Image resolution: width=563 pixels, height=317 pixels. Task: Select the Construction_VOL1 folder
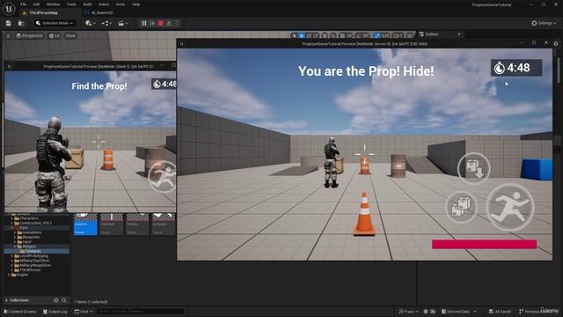pos(33,223)
